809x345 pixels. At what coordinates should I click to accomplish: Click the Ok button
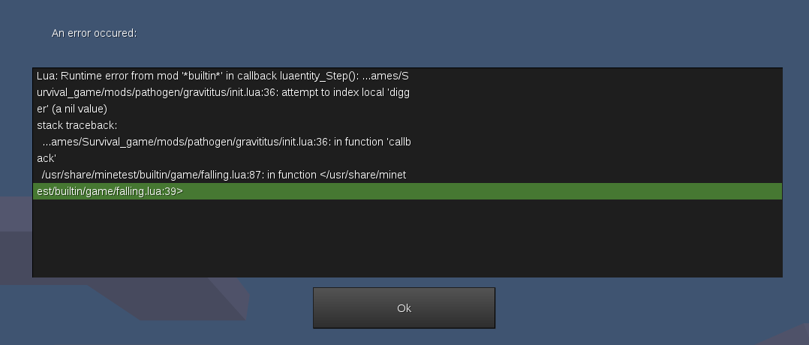(x=404, y=307)
